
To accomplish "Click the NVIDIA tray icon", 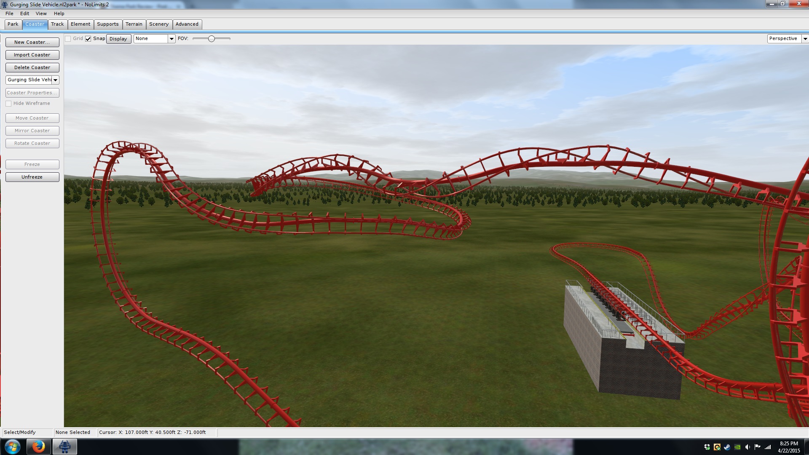I will tap(737, 447).
